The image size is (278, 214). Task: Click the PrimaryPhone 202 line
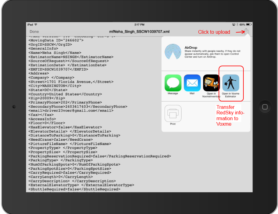pos(65,102)
